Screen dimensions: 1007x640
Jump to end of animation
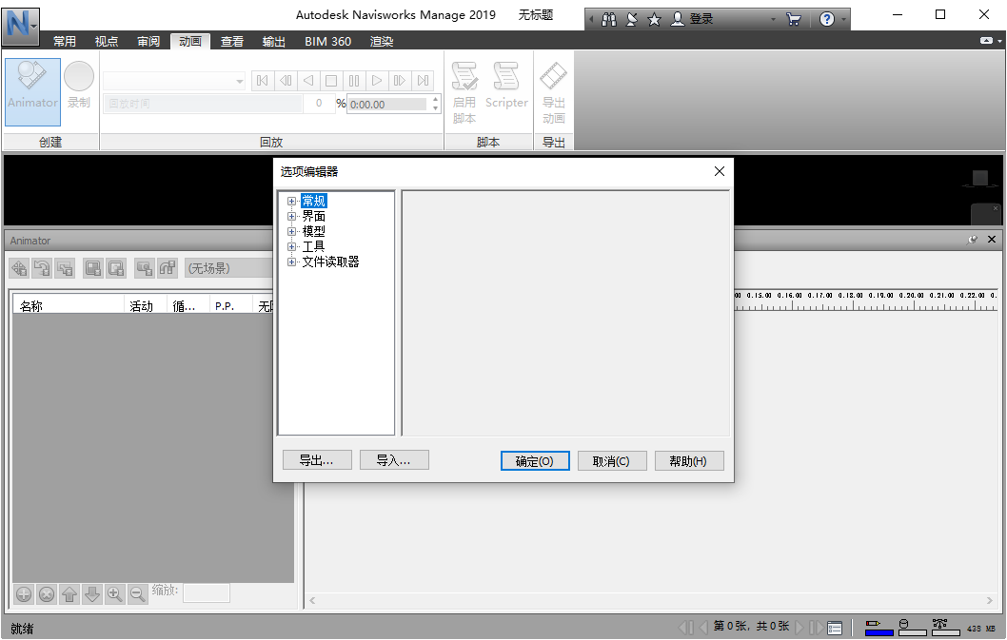[x=423, y=81]
